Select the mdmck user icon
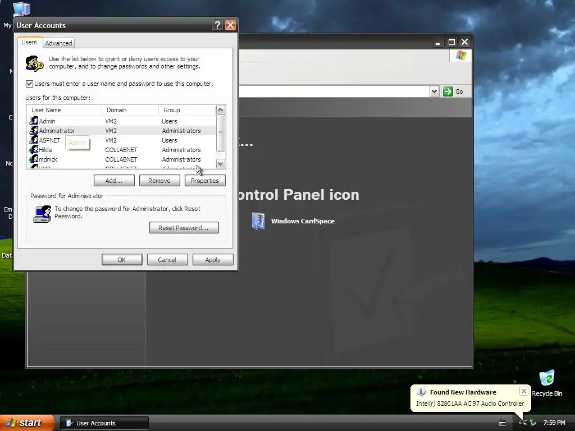Image resolution: width=575 pixels, height=431 pixels. 34,159
